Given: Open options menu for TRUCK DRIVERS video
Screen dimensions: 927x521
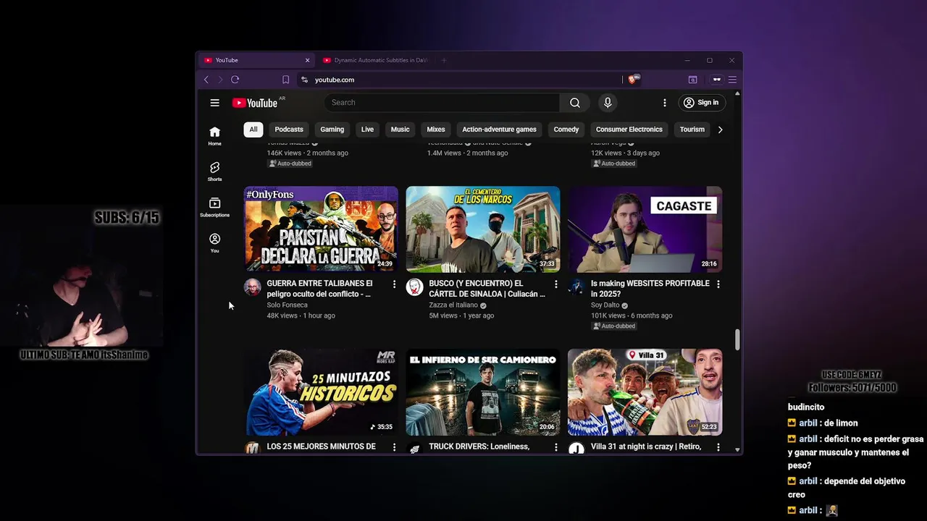Looking at the screenshot, I should [556, 448].
